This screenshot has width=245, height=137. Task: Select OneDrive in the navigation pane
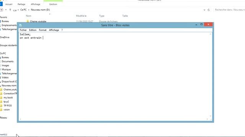click(5, 37)
